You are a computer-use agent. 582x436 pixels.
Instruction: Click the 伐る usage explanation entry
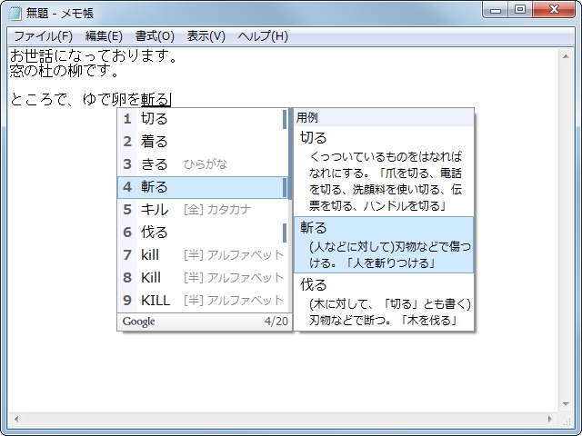(384, 302)
